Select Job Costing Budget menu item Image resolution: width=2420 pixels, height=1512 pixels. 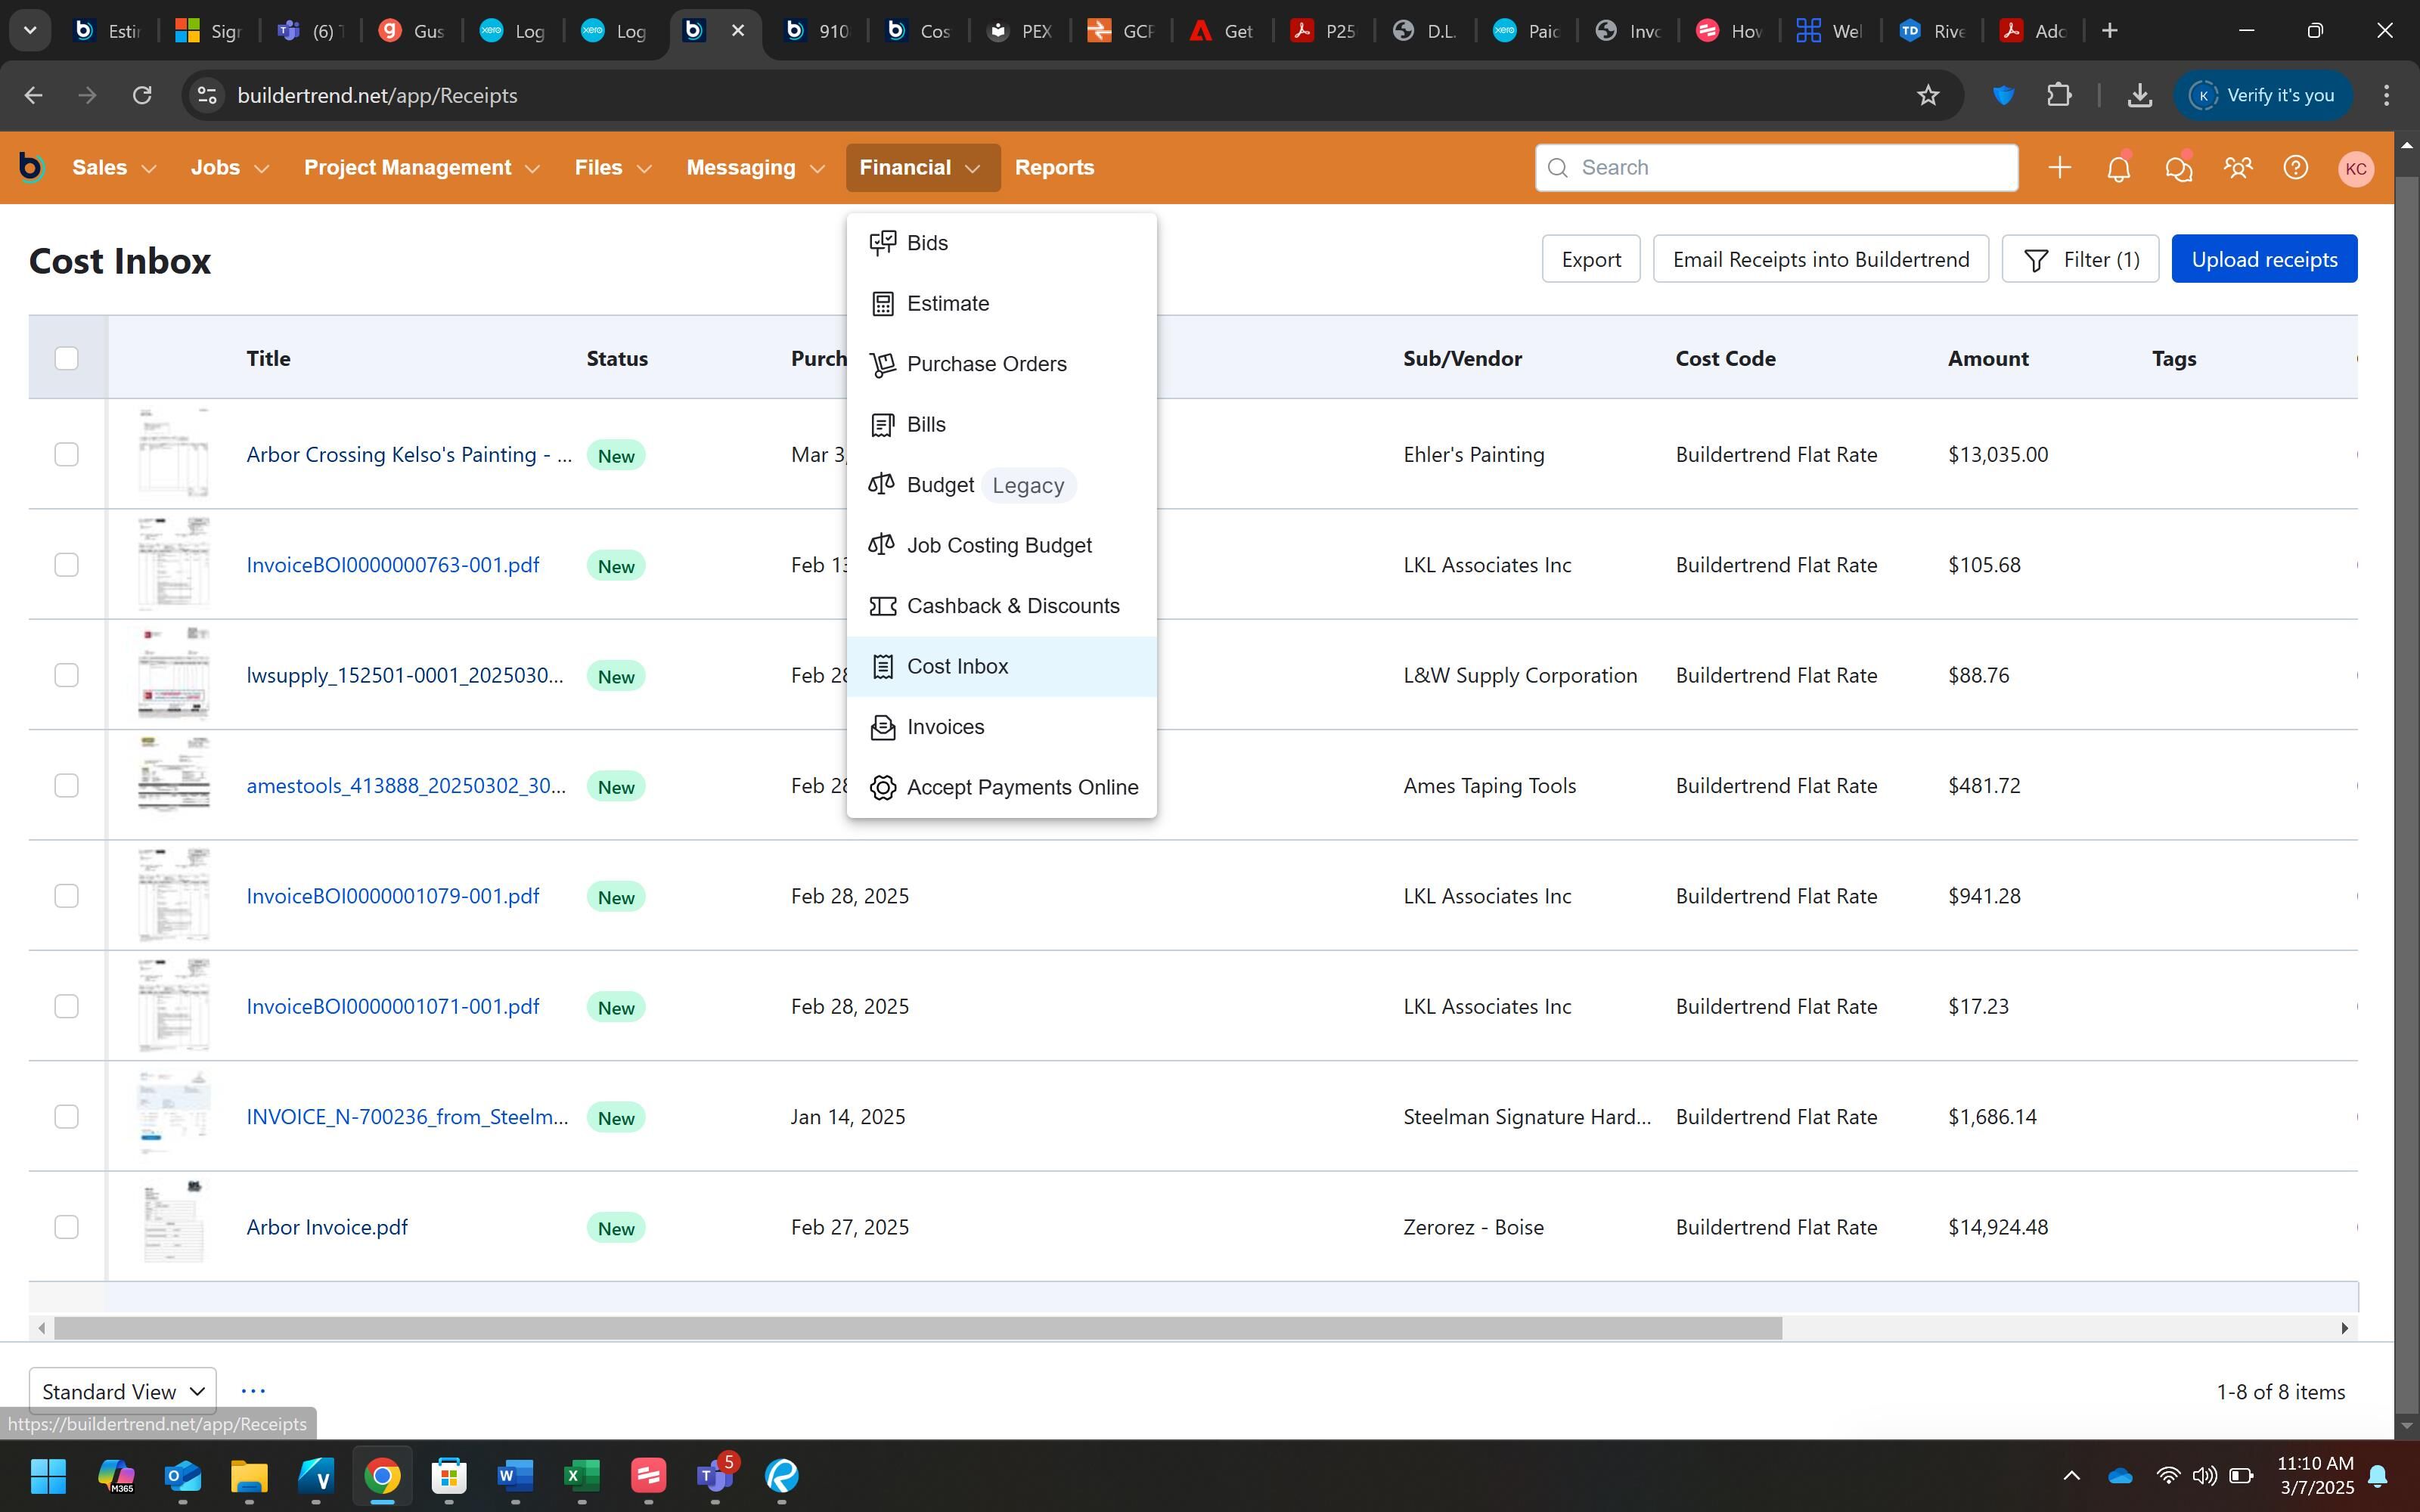pos(998,545)
